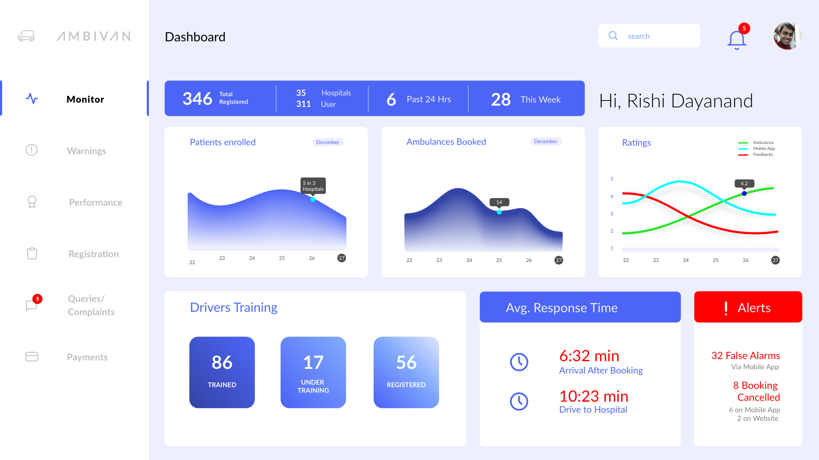
Task: Click the Payments sidebar icon
Action: [x=32, y=357]
